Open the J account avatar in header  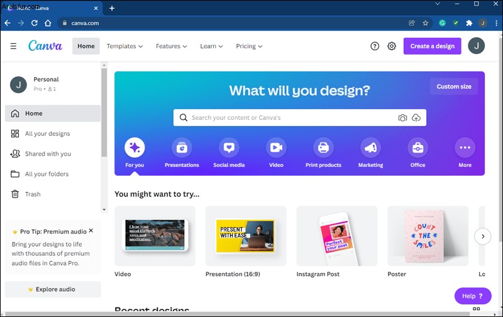[477, 46]
